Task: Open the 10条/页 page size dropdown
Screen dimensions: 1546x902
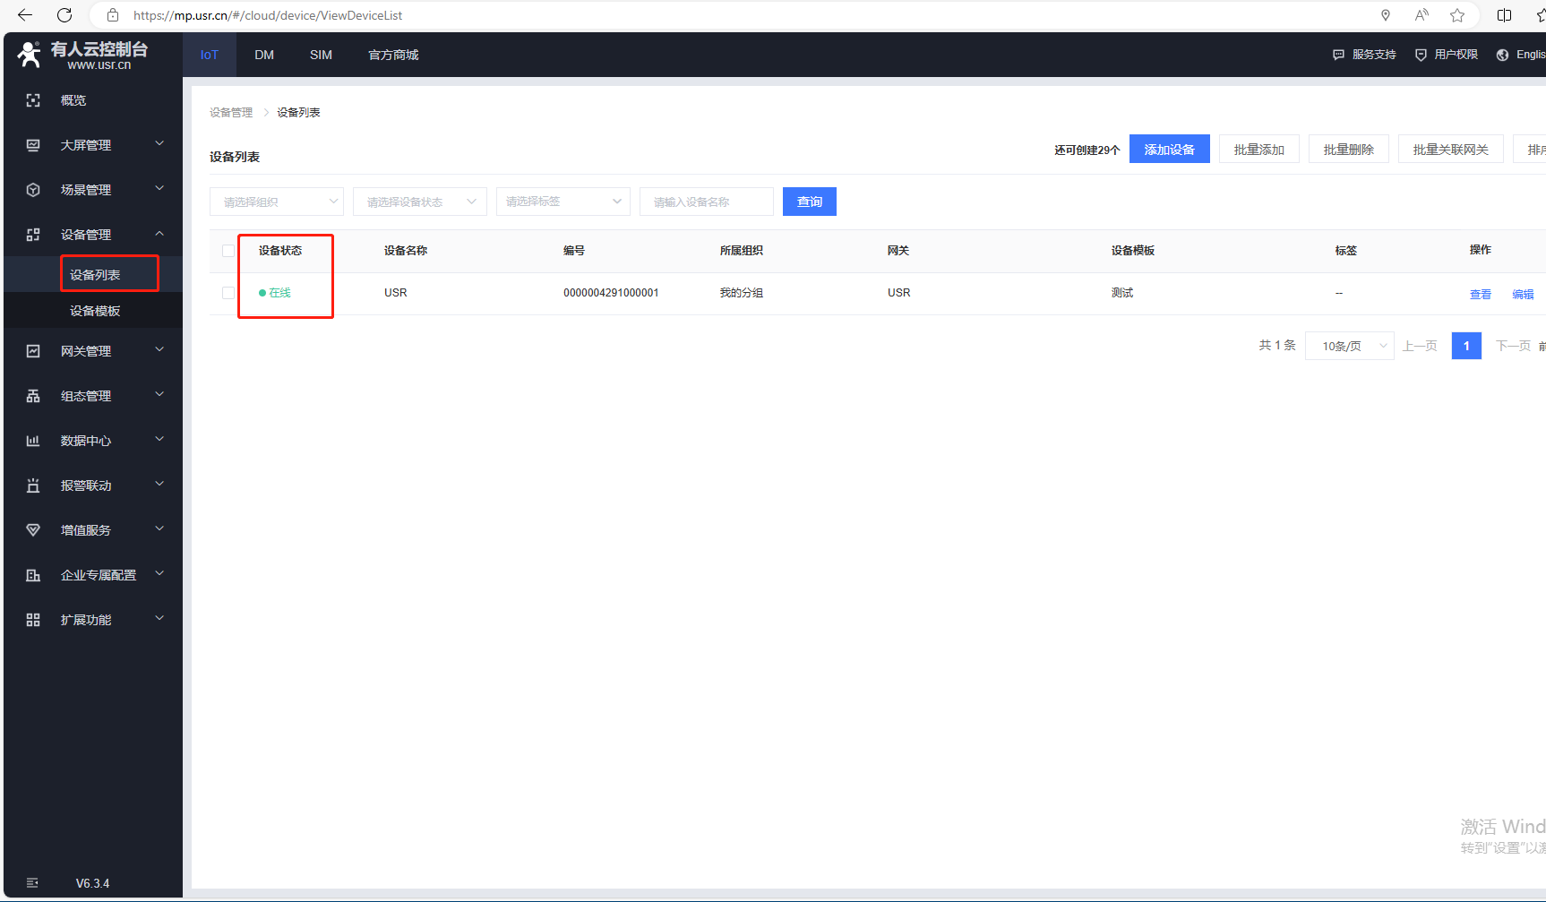Action: pyautogui.click(x=1349, y=346)
